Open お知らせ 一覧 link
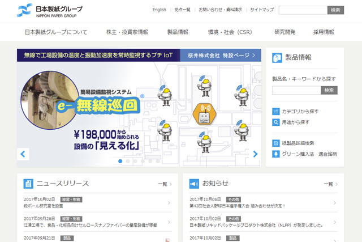The image size is (362, 242). coord(330,184)
